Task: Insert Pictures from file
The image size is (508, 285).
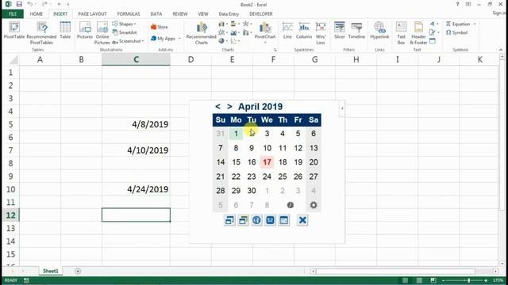Action: (x=85, y=31)
